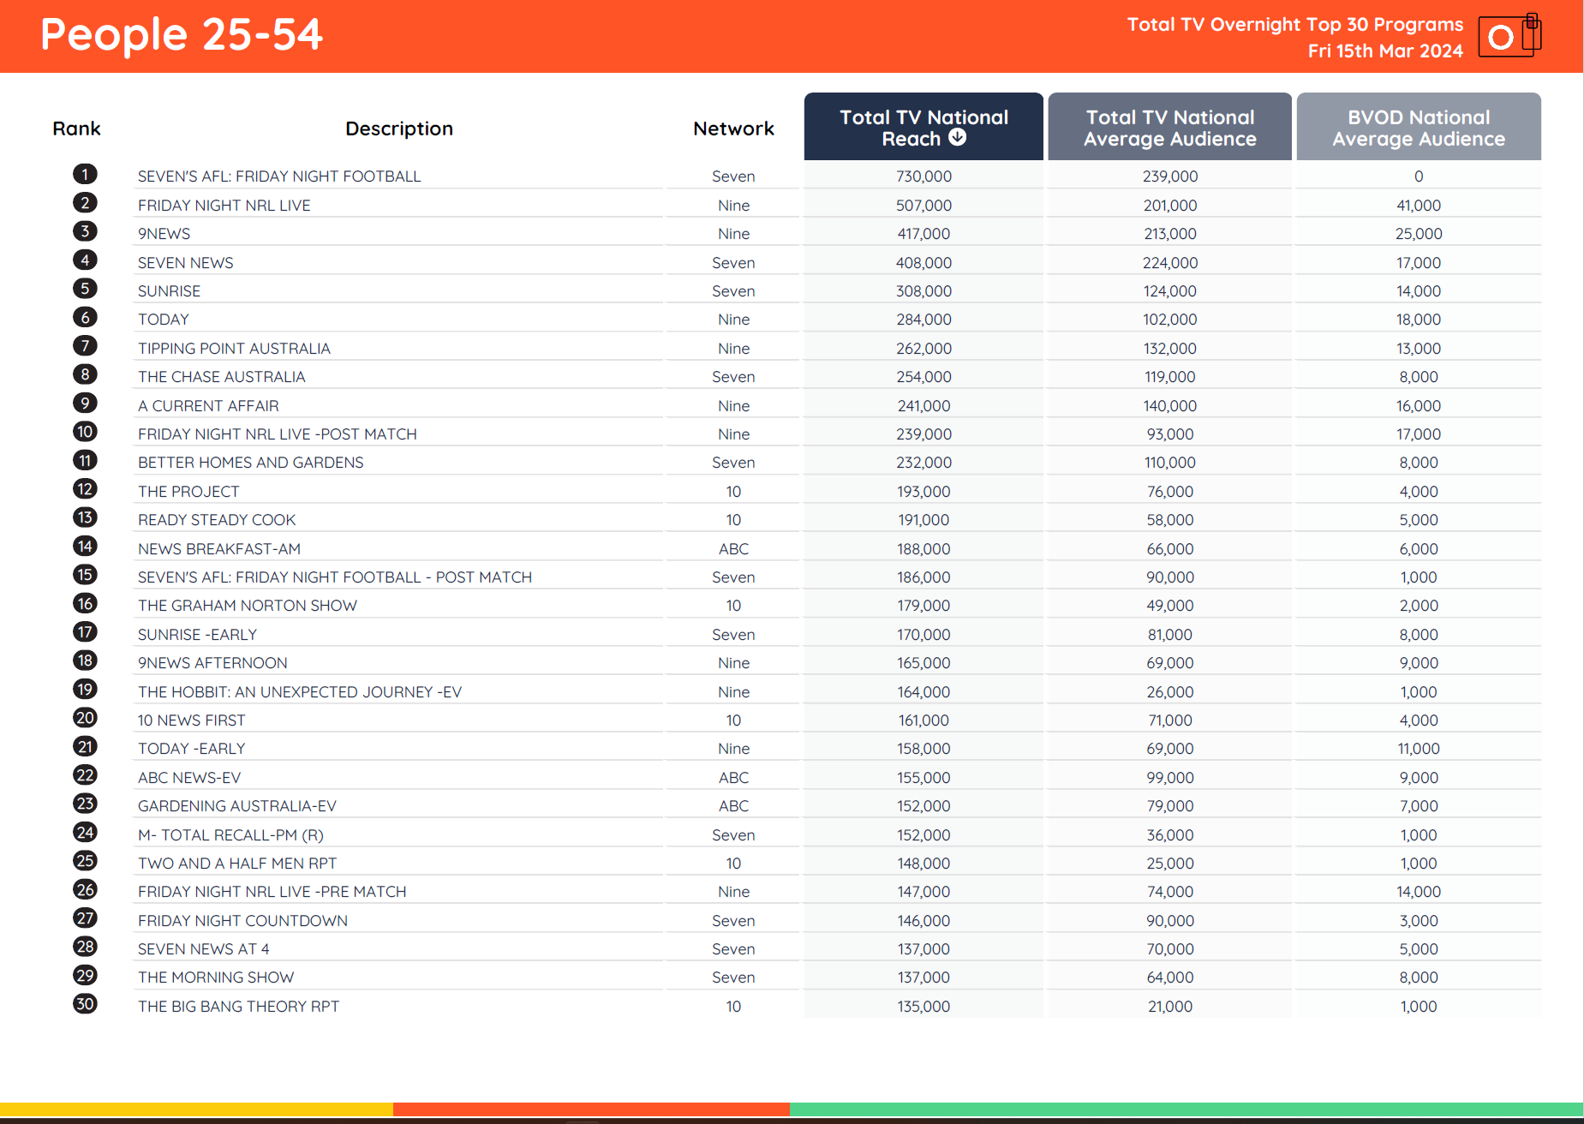
Task: Click the OzTAM logo in the header
Action: [1509, 36]
